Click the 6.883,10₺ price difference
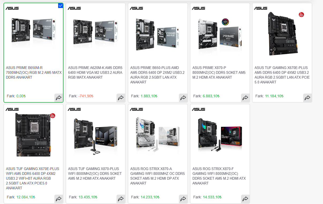Screen dimensions: 323x204 click(211, 96)
